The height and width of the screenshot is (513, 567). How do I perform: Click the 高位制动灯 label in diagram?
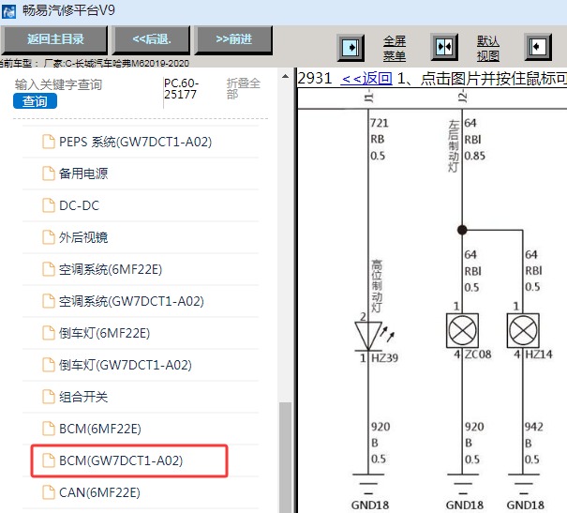(377, 285)
